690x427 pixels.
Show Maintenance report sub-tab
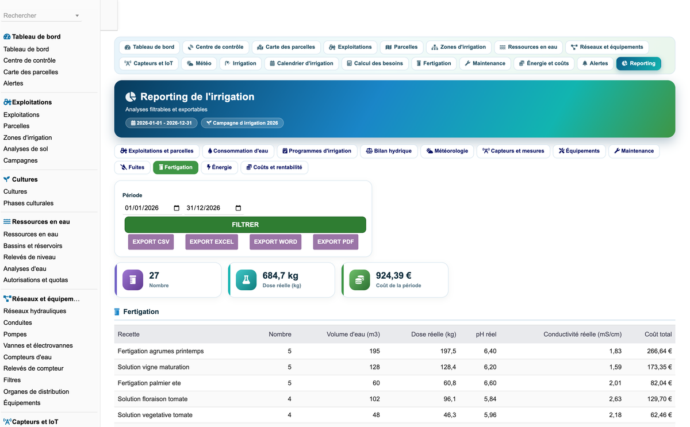pos(634,151)
